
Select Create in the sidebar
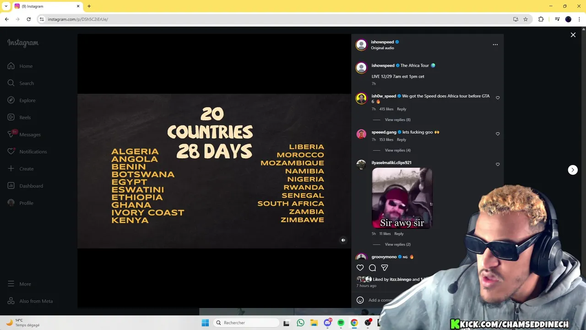21,169
